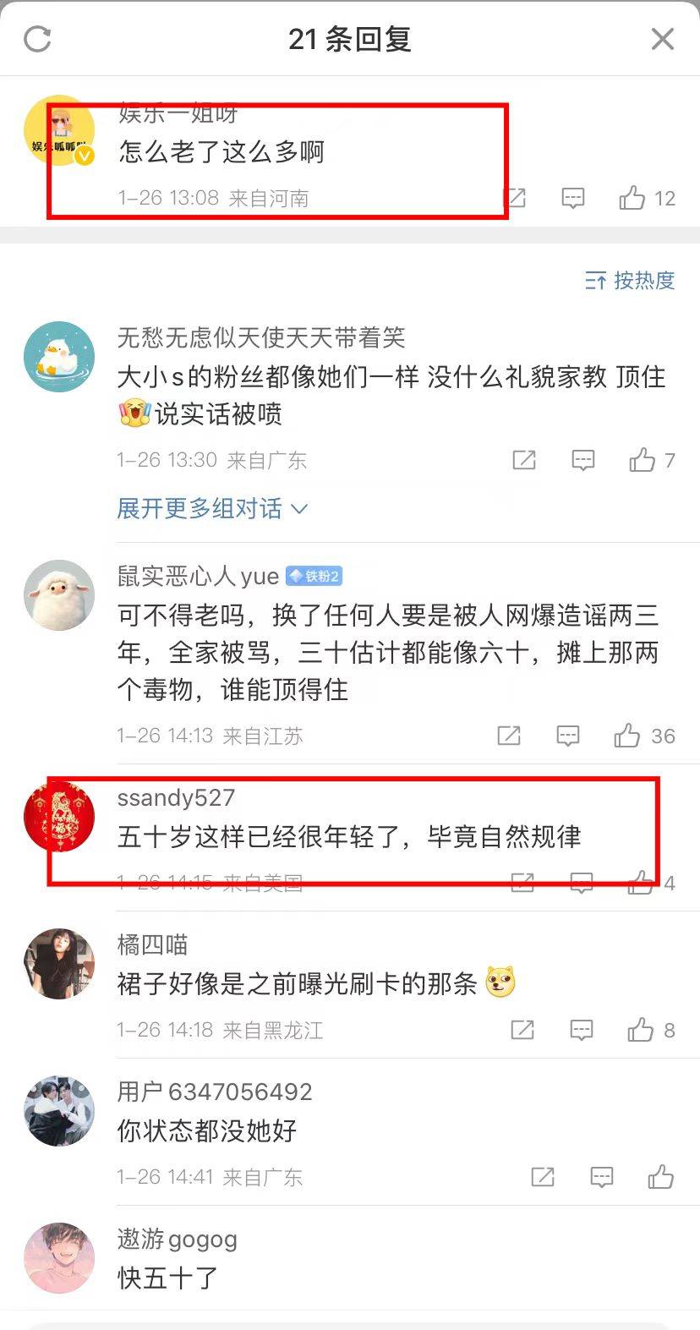700x1330 pixels.
Task: Open ssandy527's profile avatar
Action: [58, 816]
